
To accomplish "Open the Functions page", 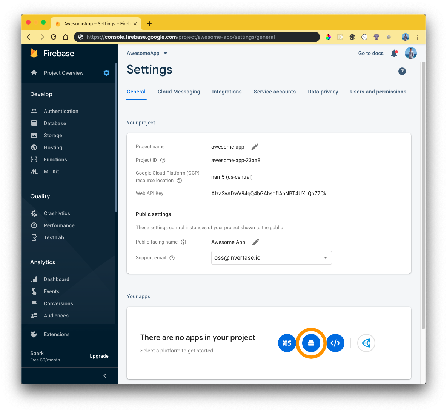I will [x=55, y=159].
